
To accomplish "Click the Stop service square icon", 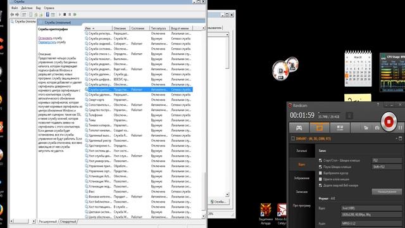I will click(65, 15).
